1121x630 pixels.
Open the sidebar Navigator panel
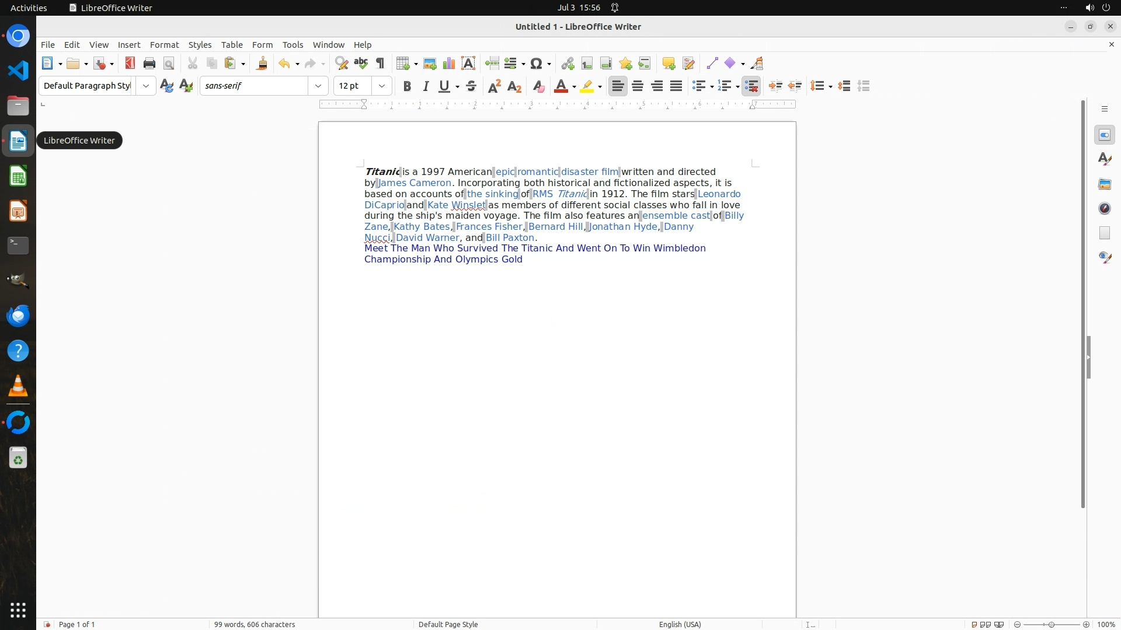pyautogui.click(x=1105, y=209)
